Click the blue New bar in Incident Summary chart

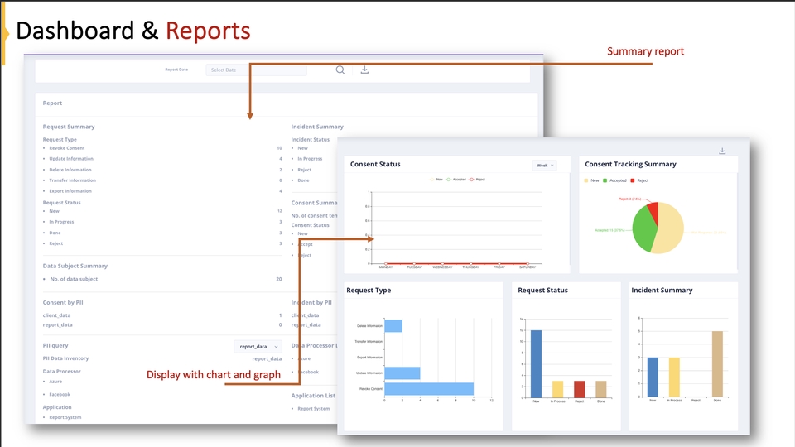point(653,377)
